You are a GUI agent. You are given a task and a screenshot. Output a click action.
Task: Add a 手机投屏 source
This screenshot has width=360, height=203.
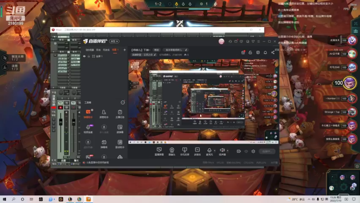tap(184, 152)
